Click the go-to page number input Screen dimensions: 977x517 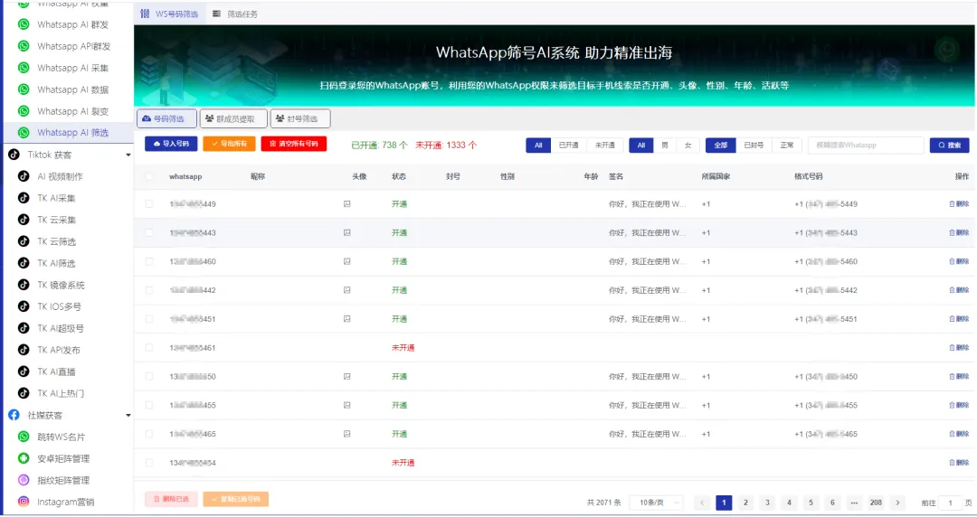click(x=950, y=503)
